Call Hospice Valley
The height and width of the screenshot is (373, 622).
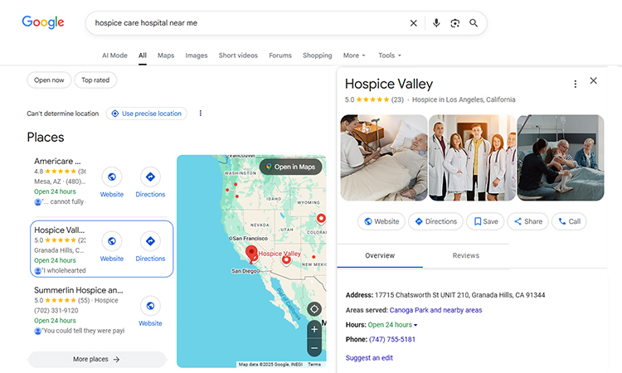coord(569,221)
